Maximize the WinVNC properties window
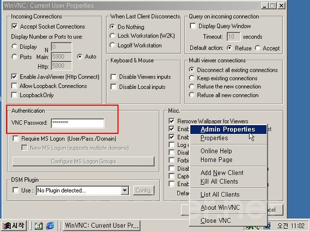 click(272, 5)
